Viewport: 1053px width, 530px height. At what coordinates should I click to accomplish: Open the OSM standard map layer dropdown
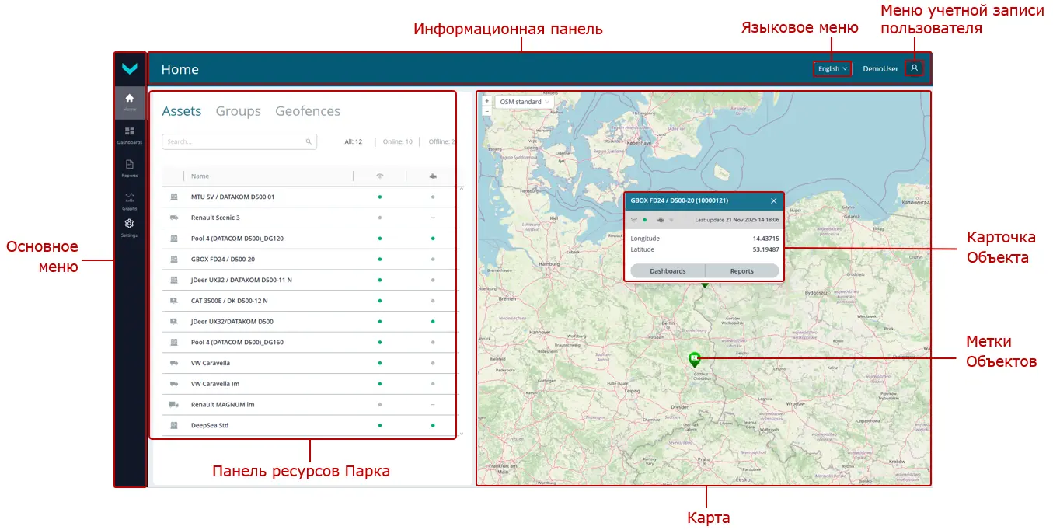click(x=522, y=101)
